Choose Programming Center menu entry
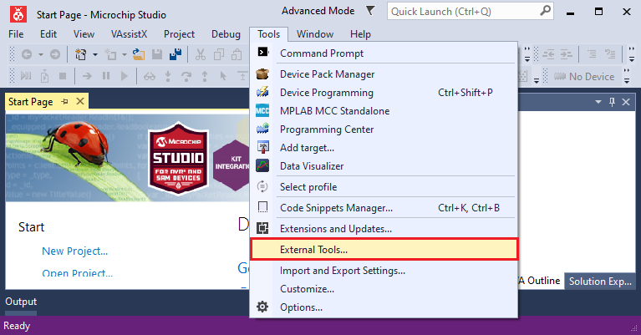This screenshot has height=335, width=641. (x=384, y=129)
